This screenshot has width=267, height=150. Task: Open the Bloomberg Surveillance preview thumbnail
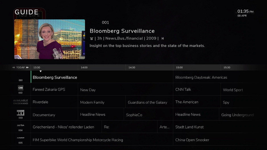pos(49,39)
